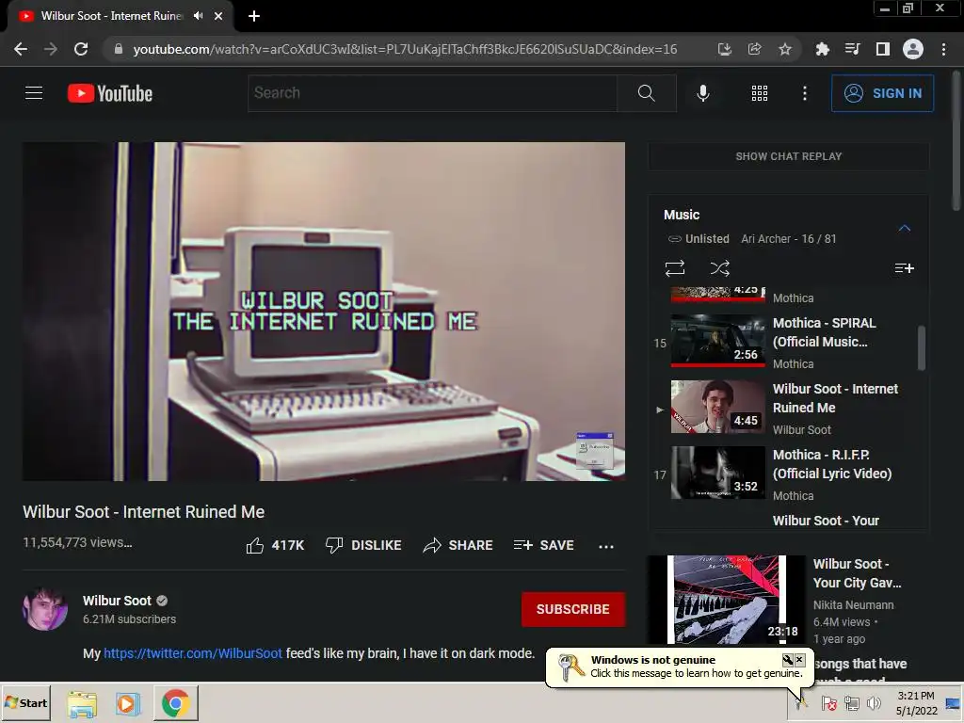Open the Chrome profile avatar
The width and height of the screenshot is (964, 723).
pos(912,49)
